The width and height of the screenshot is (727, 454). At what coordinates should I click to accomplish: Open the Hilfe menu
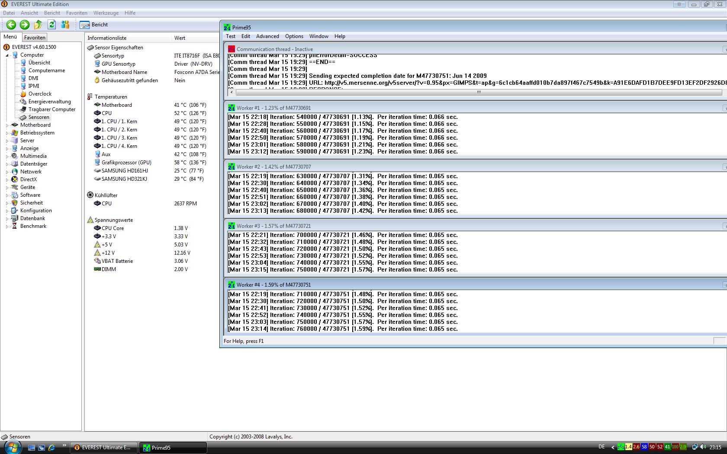pos(130,13)
